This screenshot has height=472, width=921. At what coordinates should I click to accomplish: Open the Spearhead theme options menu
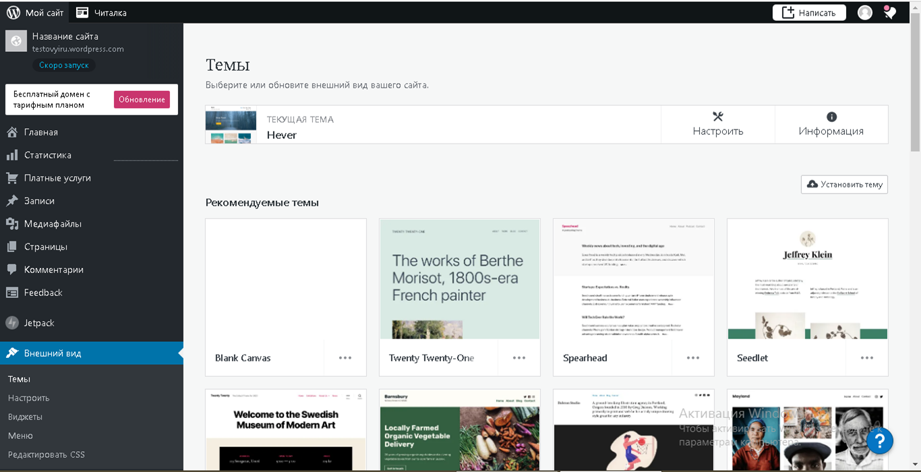(x=692, y=358)
